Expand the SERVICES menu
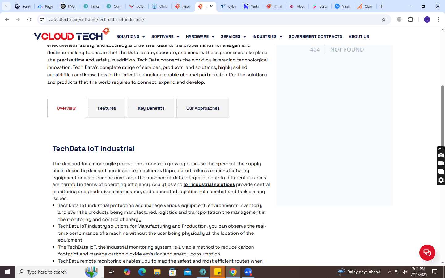Viewport: 445px width, 278px height. tap(233, 36)
